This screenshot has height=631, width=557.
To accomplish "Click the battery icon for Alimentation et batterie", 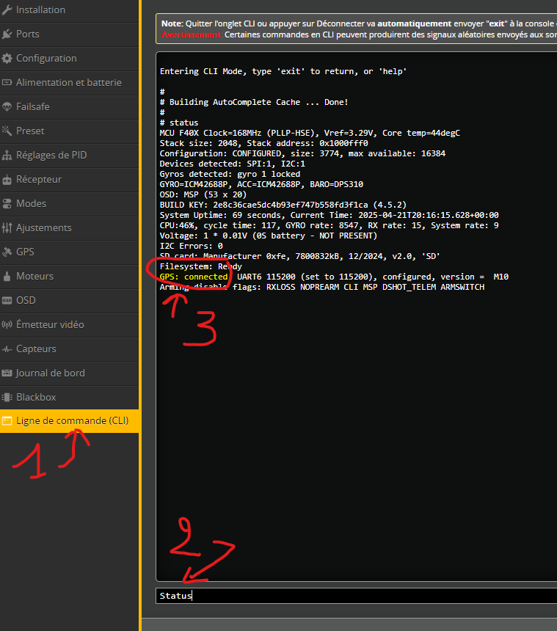I will pos(7,83).
